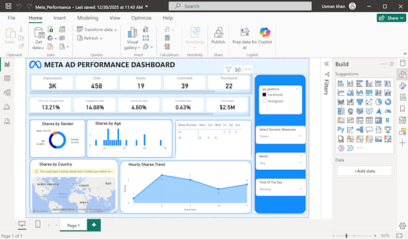Pick the treemap visual

coord(341,111)
